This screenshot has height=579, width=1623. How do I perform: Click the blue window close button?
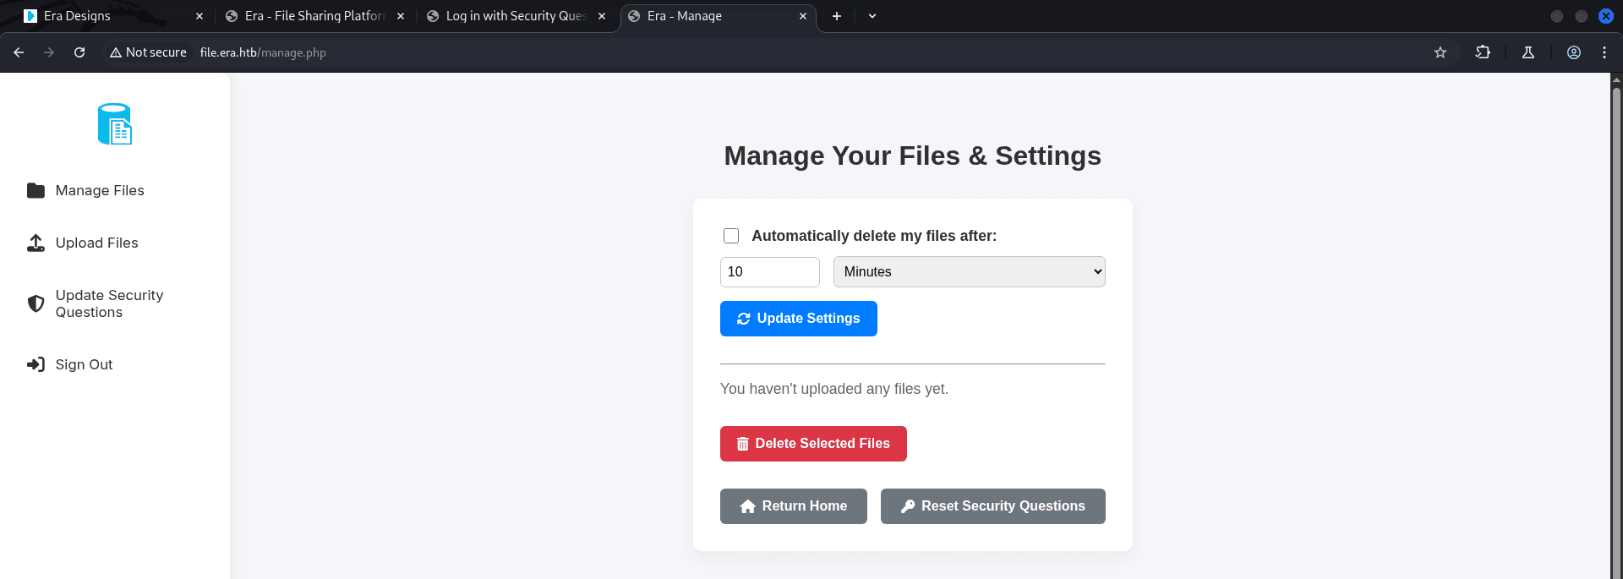click(x=1606, y=16)
